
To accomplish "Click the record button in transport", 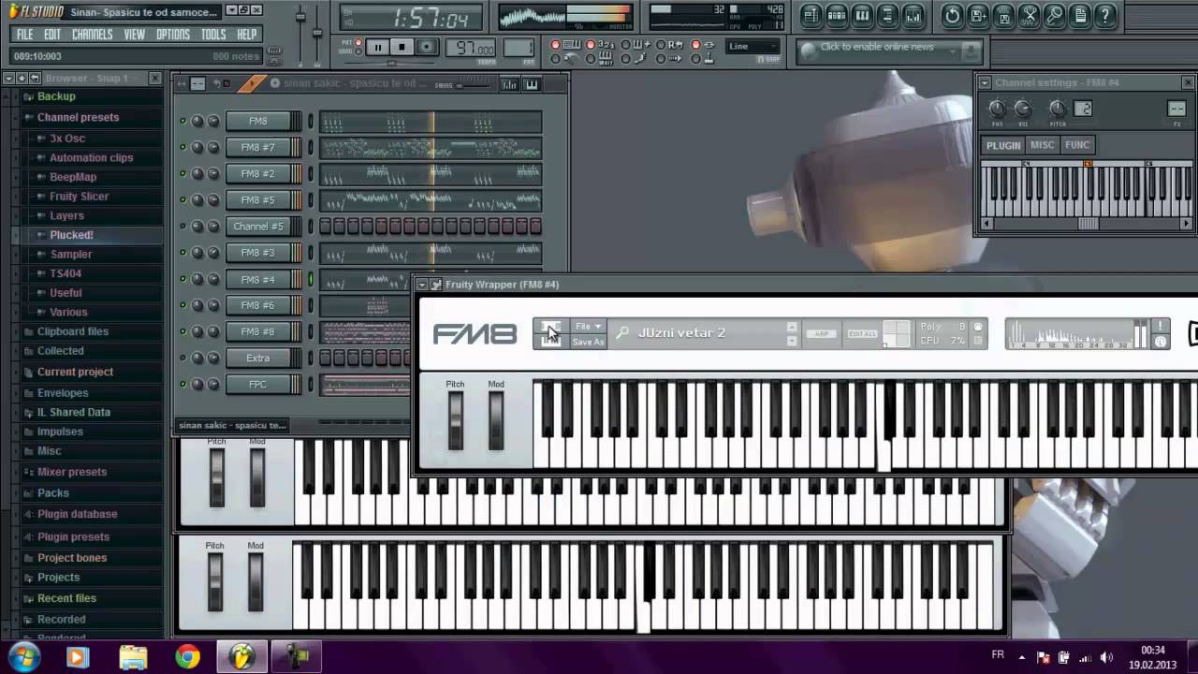I will click(x=426, y=47).
